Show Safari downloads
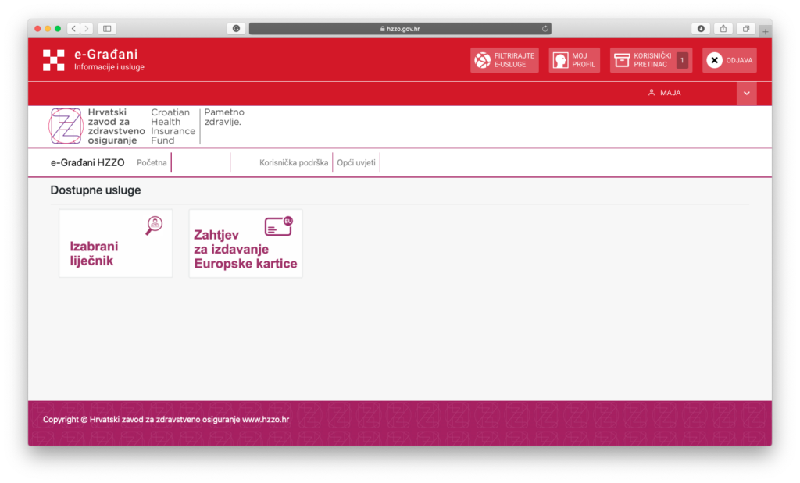The width and height of the screenshot is (800, 483). tap(701, 29)
